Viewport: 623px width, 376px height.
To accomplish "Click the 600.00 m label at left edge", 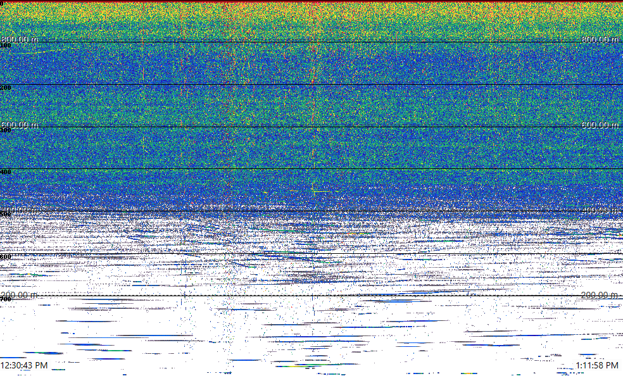I will pos(20,125).
